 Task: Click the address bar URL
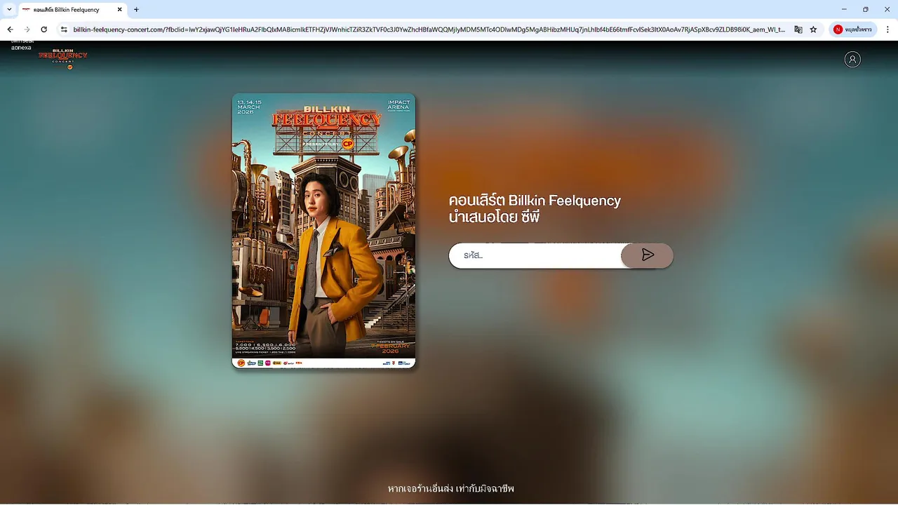[x=429, y=29]
